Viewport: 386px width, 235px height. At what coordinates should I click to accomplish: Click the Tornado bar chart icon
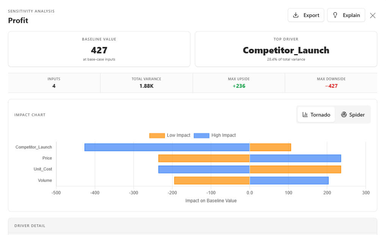tap(305, 115)
